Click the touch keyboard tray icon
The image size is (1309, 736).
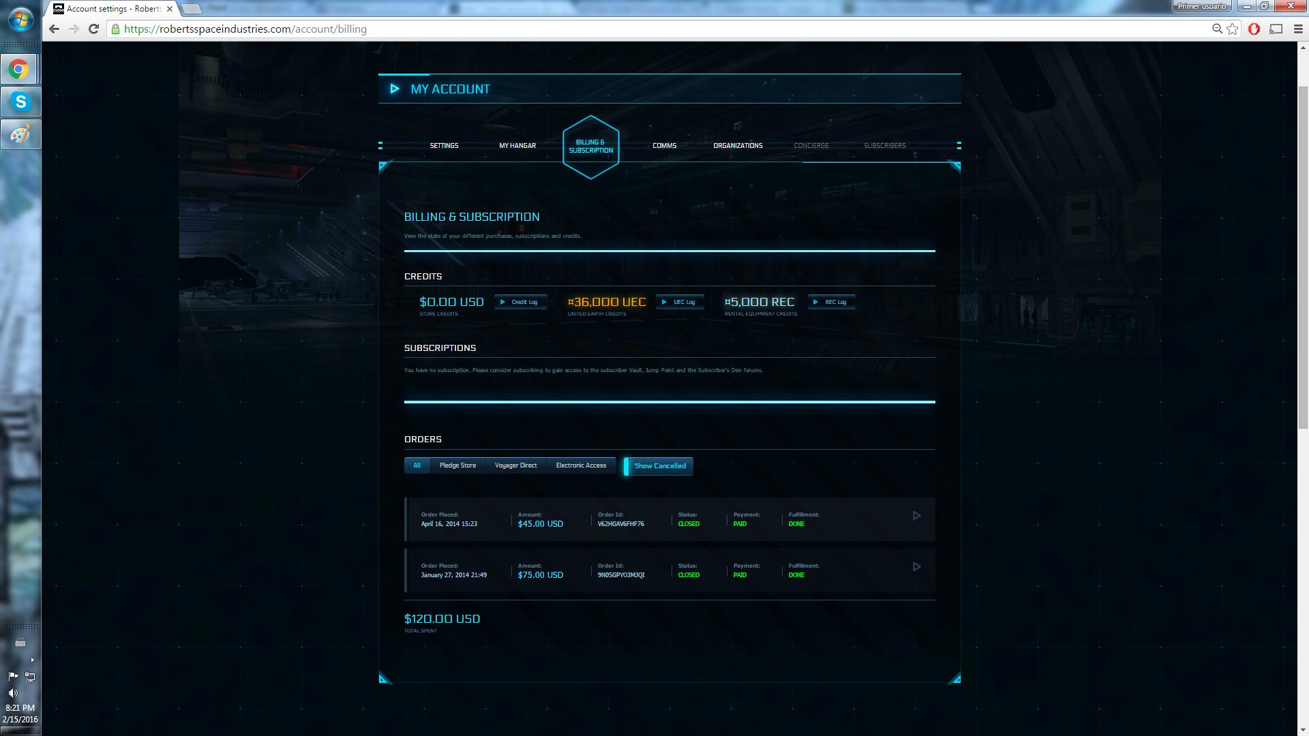point(20,643)
